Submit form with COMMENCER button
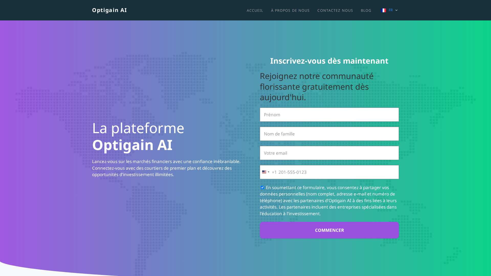Viewport: 491px width, 276px height. point(329,230)
